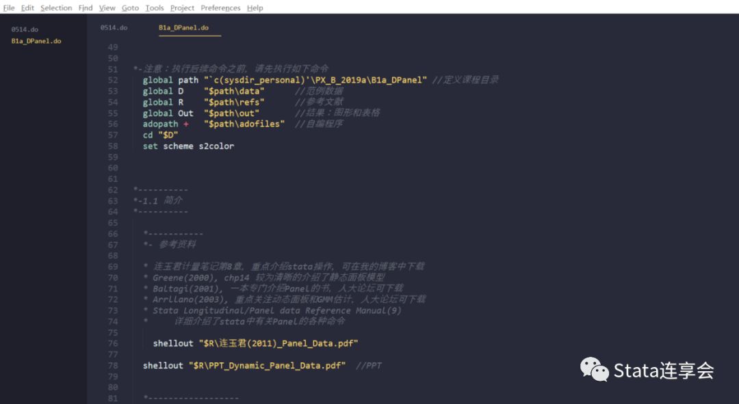Open the Preferences menu

tap(220, 8)
